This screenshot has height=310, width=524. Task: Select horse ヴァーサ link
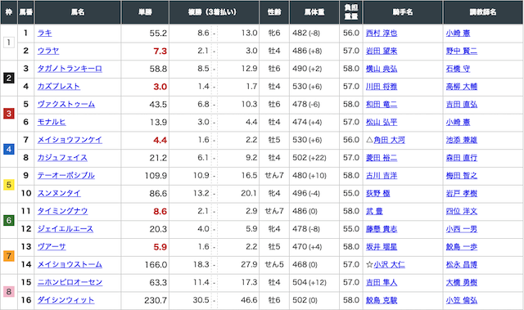point(52,246)
